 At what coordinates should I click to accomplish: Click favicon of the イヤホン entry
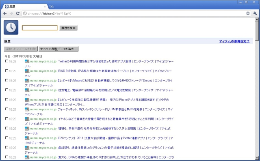tap(27, 119)
